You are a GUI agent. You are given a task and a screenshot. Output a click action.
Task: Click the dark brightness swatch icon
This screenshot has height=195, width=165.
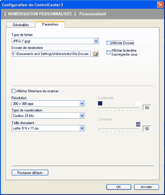click(x=100, y=103)
